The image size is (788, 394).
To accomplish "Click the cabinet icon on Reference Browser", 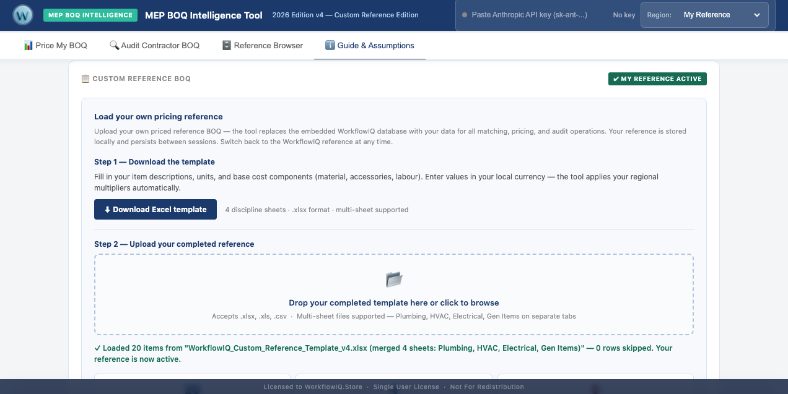I will 227,45.
